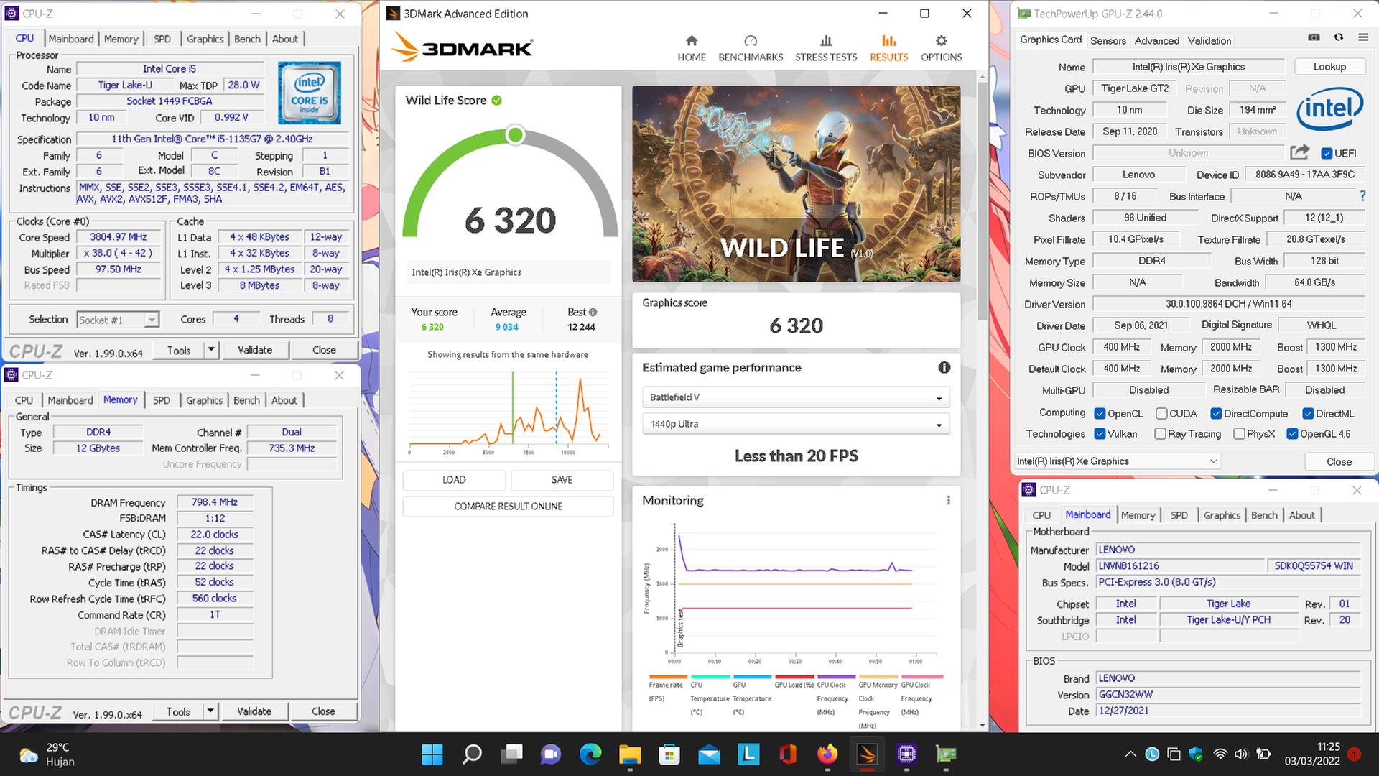
Task: Open 3DMark OPTIONS gear
Action: tap(941, 48)
